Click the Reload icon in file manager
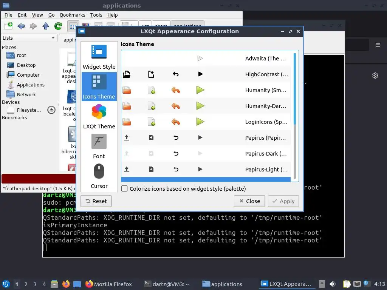The height and width of the screenshot is (290, 387). tap(58, 26)
